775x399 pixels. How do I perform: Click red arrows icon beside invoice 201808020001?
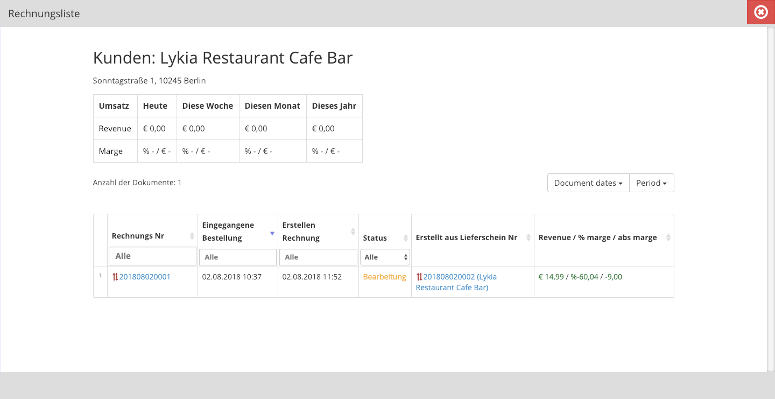tap(115, 277)
